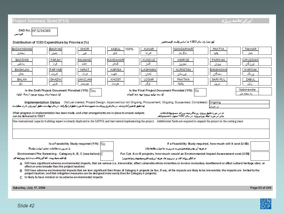Click the Implementation Status 'Ongoing' field

pyautogui.click(x=239, y=102)
